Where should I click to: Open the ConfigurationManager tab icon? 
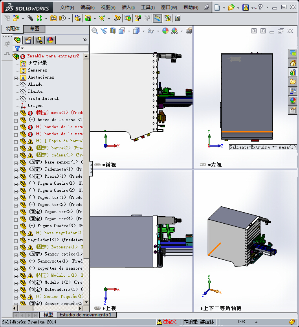(x=39, y=40)
